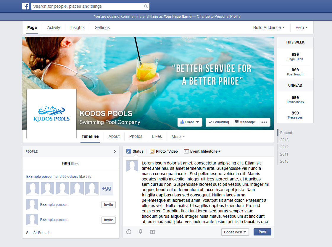This screenshot has height=247, width=332.
Task: Switch to the Insights tab
Action: coord(77,28)
